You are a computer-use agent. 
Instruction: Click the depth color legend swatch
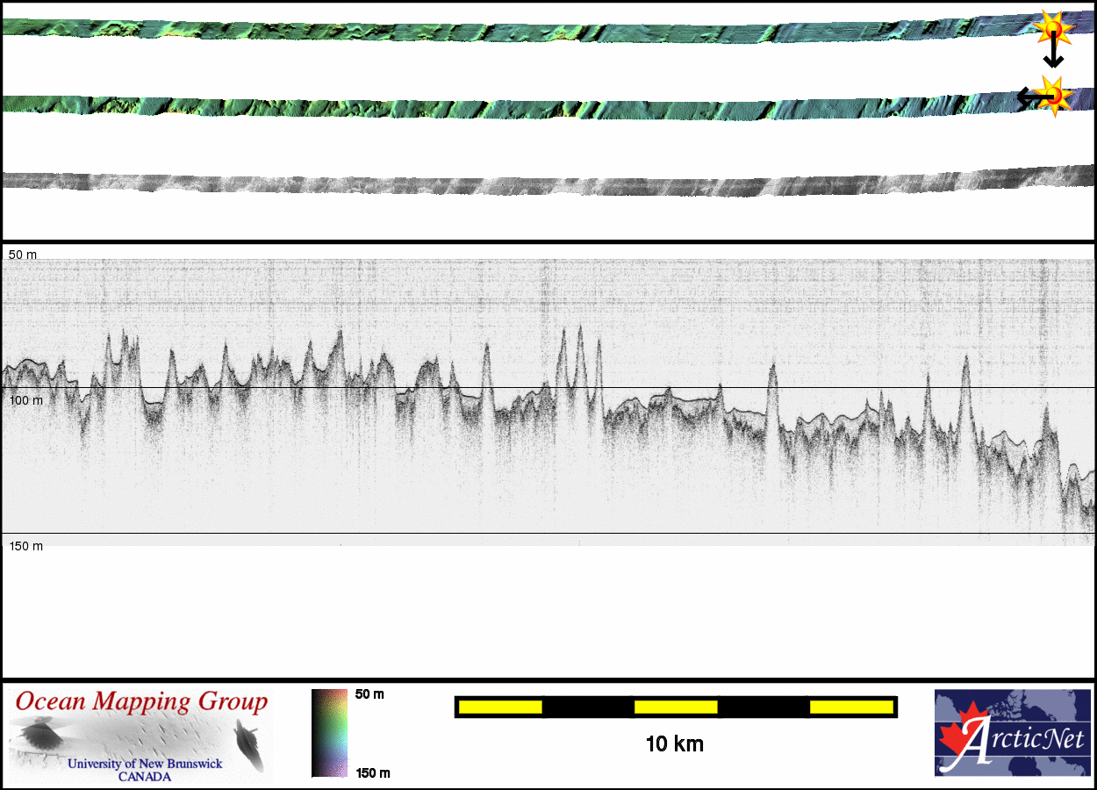pos(329,733)
